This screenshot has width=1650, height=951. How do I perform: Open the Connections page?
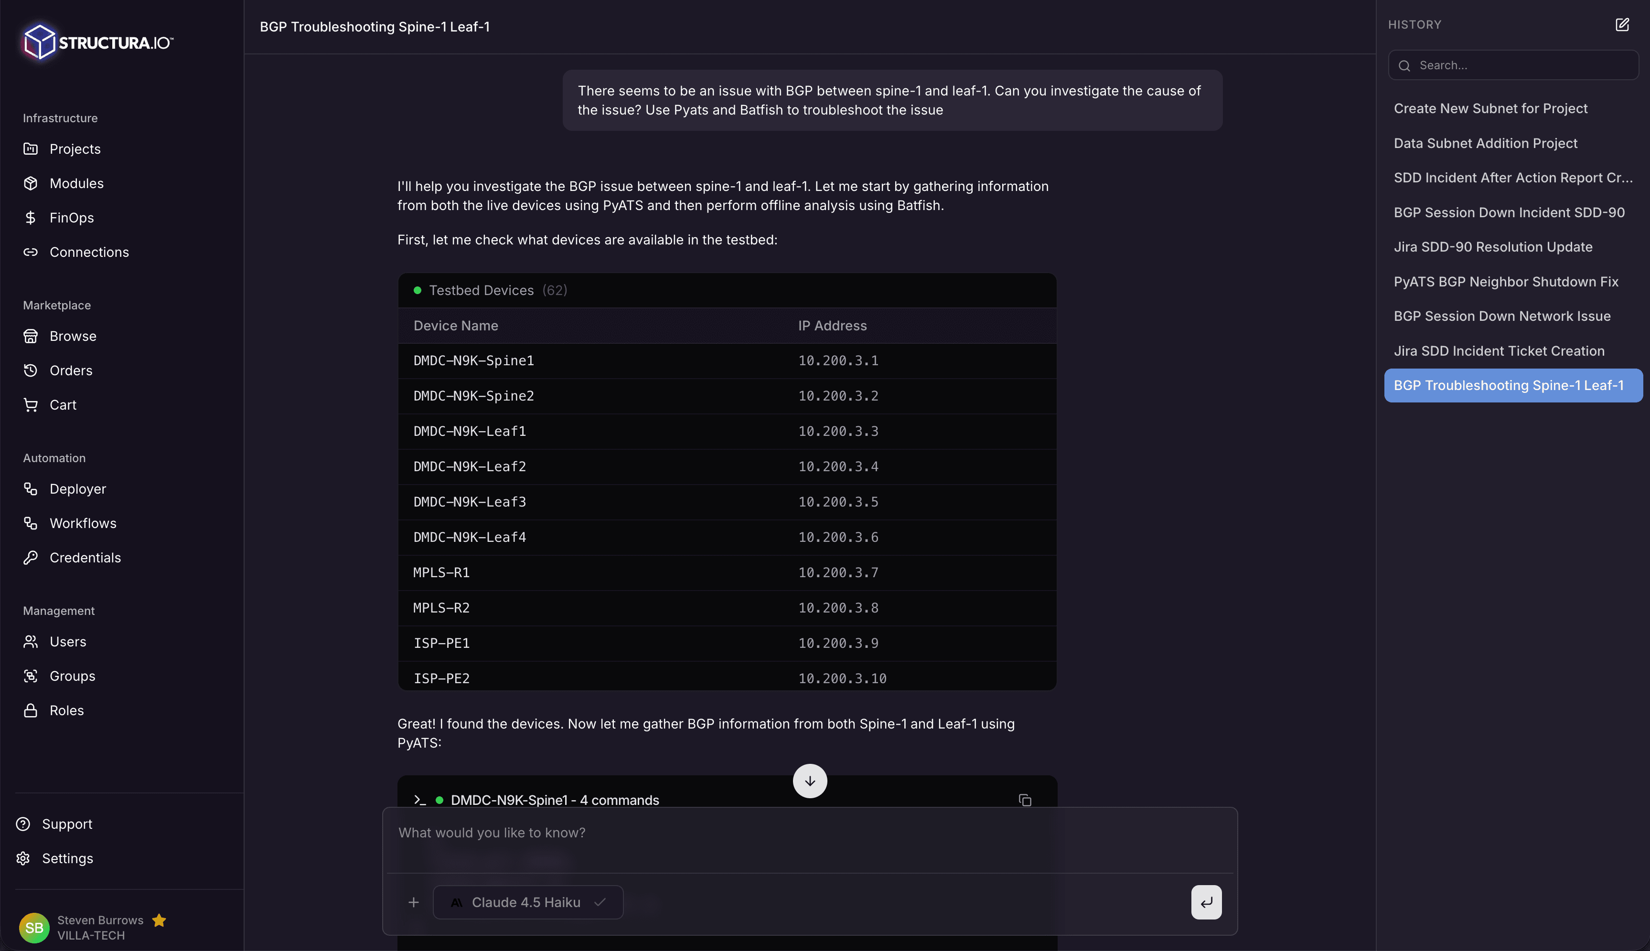tap(89, 252)
